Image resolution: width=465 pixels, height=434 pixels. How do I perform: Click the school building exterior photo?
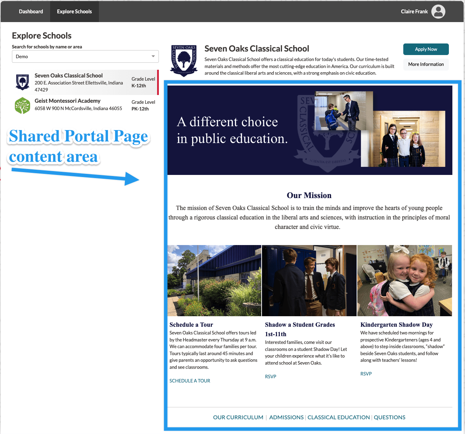pos(214,280)
